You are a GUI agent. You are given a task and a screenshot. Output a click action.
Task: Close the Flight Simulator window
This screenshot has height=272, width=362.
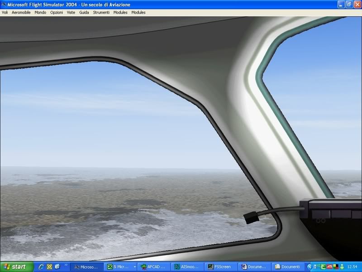tap(357, 5)
